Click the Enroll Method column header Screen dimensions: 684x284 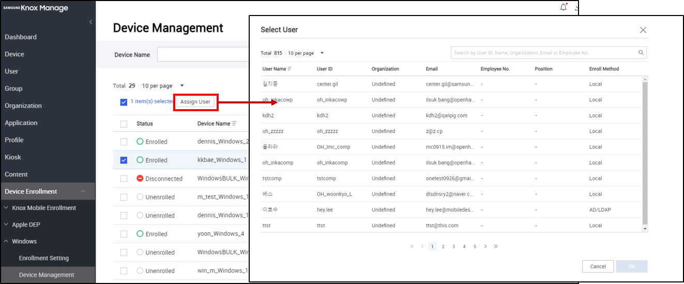pos(604,69)
